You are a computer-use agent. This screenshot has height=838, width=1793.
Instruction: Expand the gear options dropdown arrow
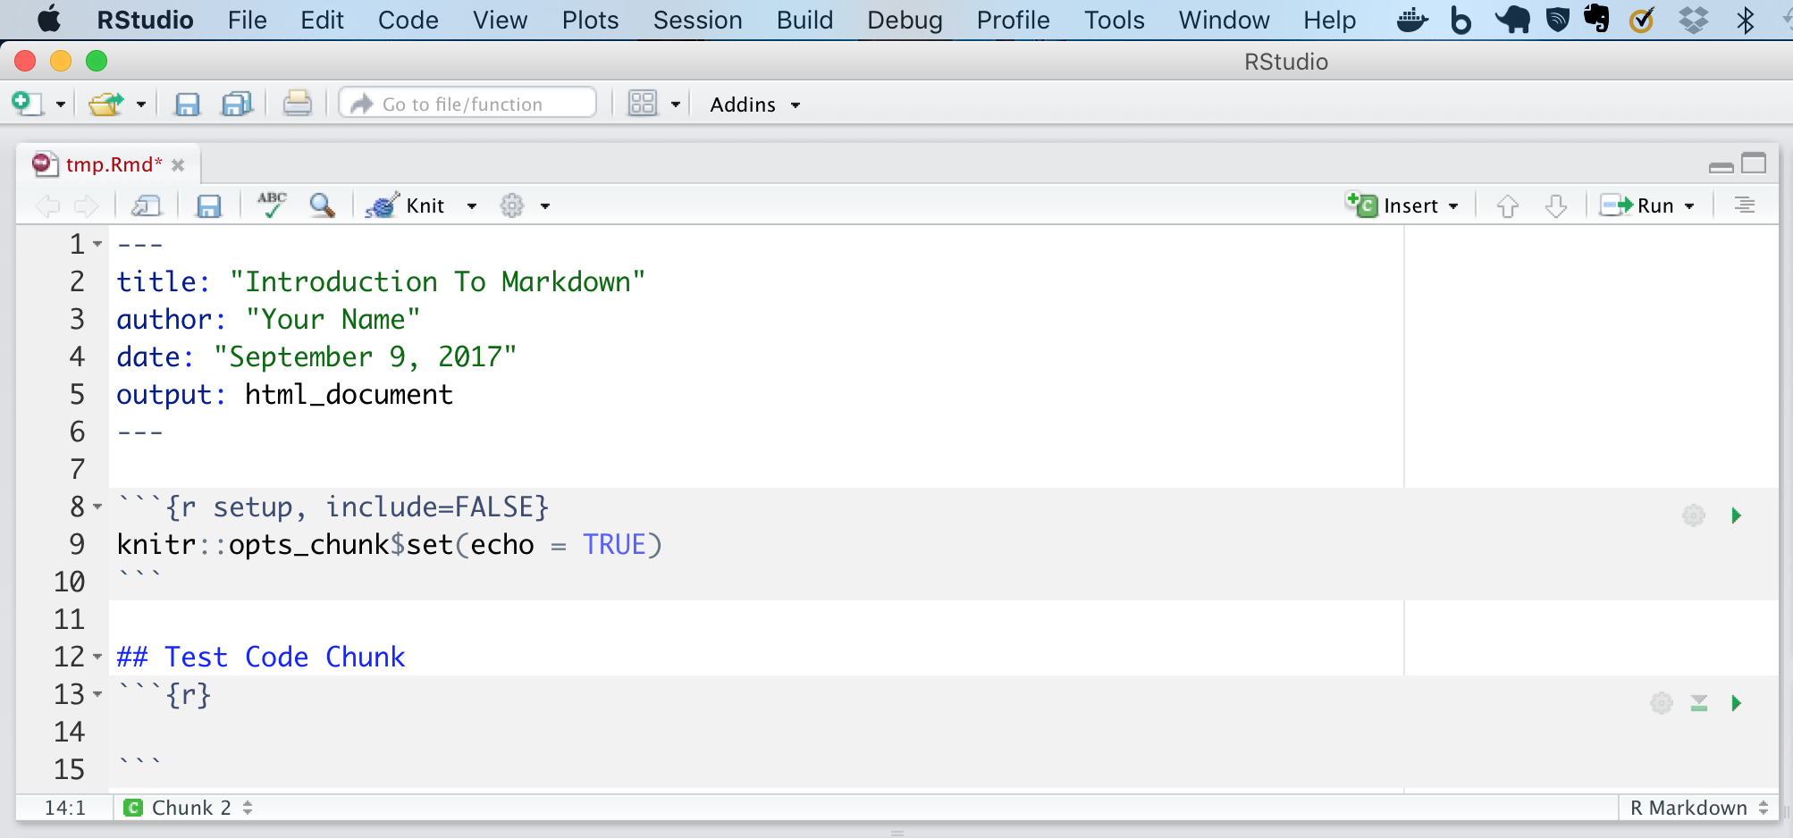point(544,206)
